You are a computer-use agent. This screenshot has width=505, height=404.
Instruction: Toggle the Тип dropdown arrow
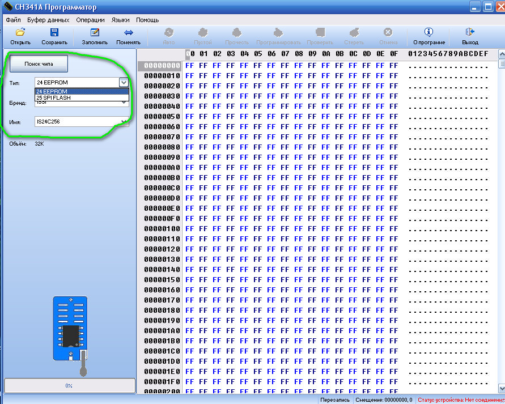tap(124, 82)
